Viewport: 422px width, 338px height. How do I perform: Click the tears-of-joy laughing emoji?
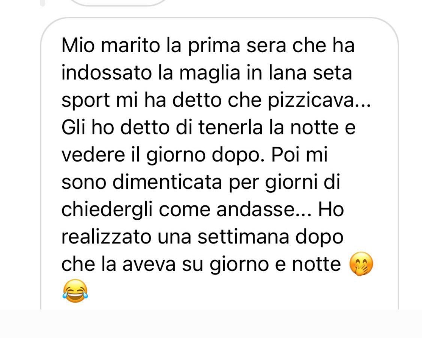[x=75, y=291]
